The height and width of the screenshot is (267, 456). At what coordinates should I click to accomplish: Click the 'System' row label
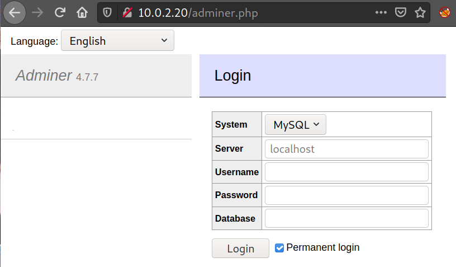click(x=231, y=125)
